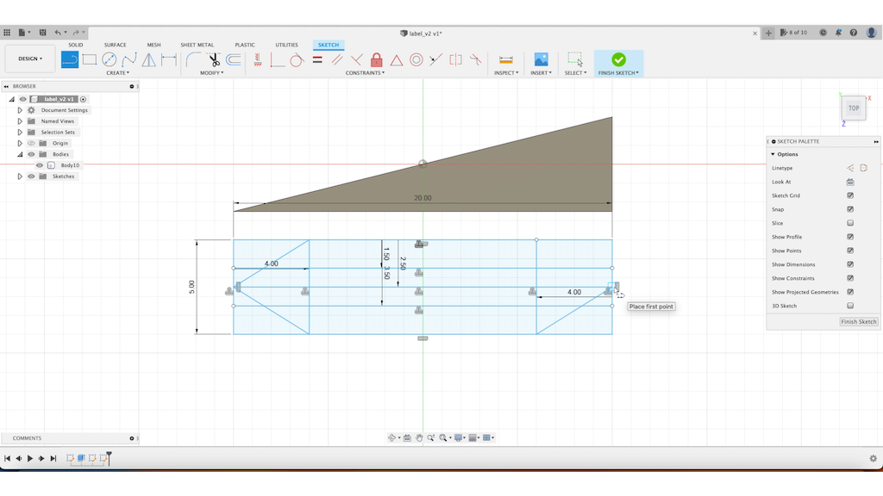The width and height of the screenshot is (883, 496).
Task: Click the Equal constraint icon
Action: 317,59
